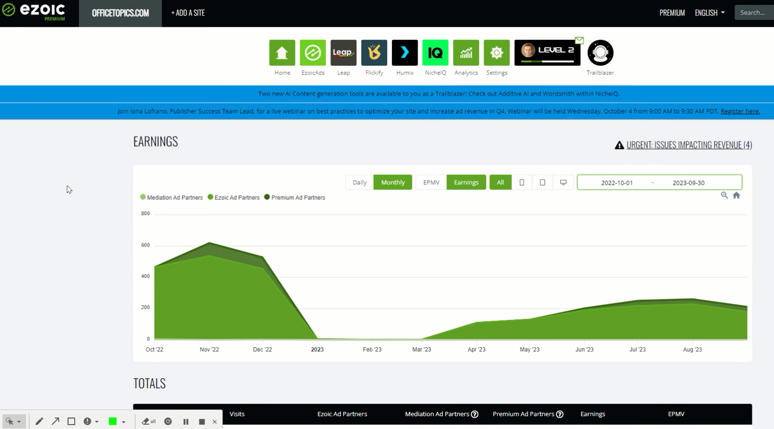Open the English language dropdown
Image resolution: width=774 pixels, height=429 pixels.
pyautogui.click(x=710, y=13)
